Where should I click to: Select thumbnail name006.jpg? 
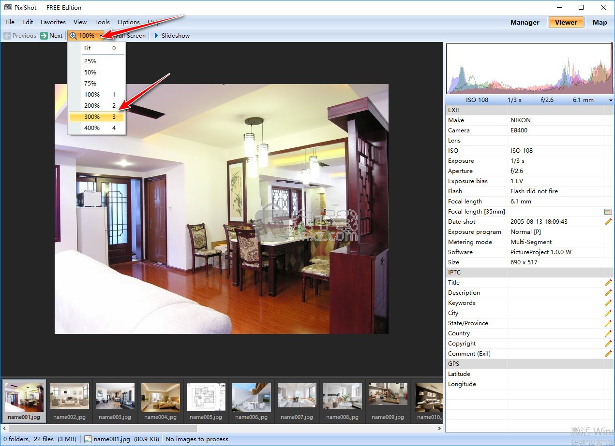point(252,401)
